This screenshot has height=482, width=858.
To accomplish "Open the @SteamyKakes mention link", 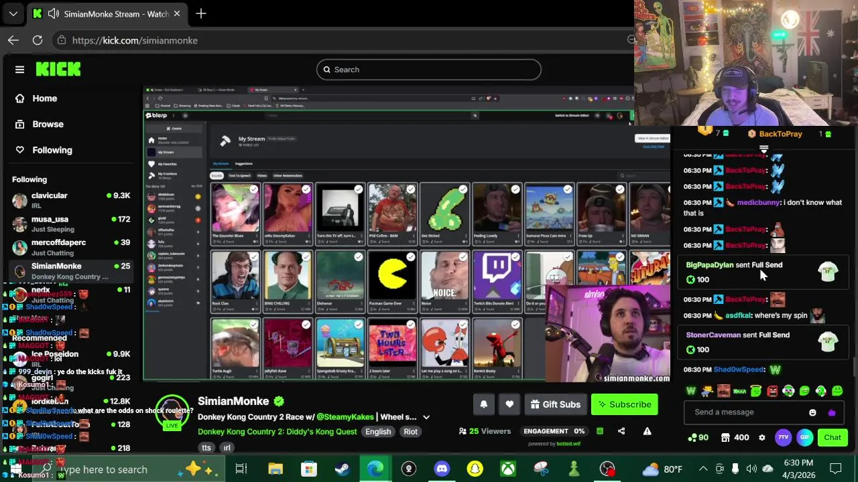I will (x=345, y=417).
